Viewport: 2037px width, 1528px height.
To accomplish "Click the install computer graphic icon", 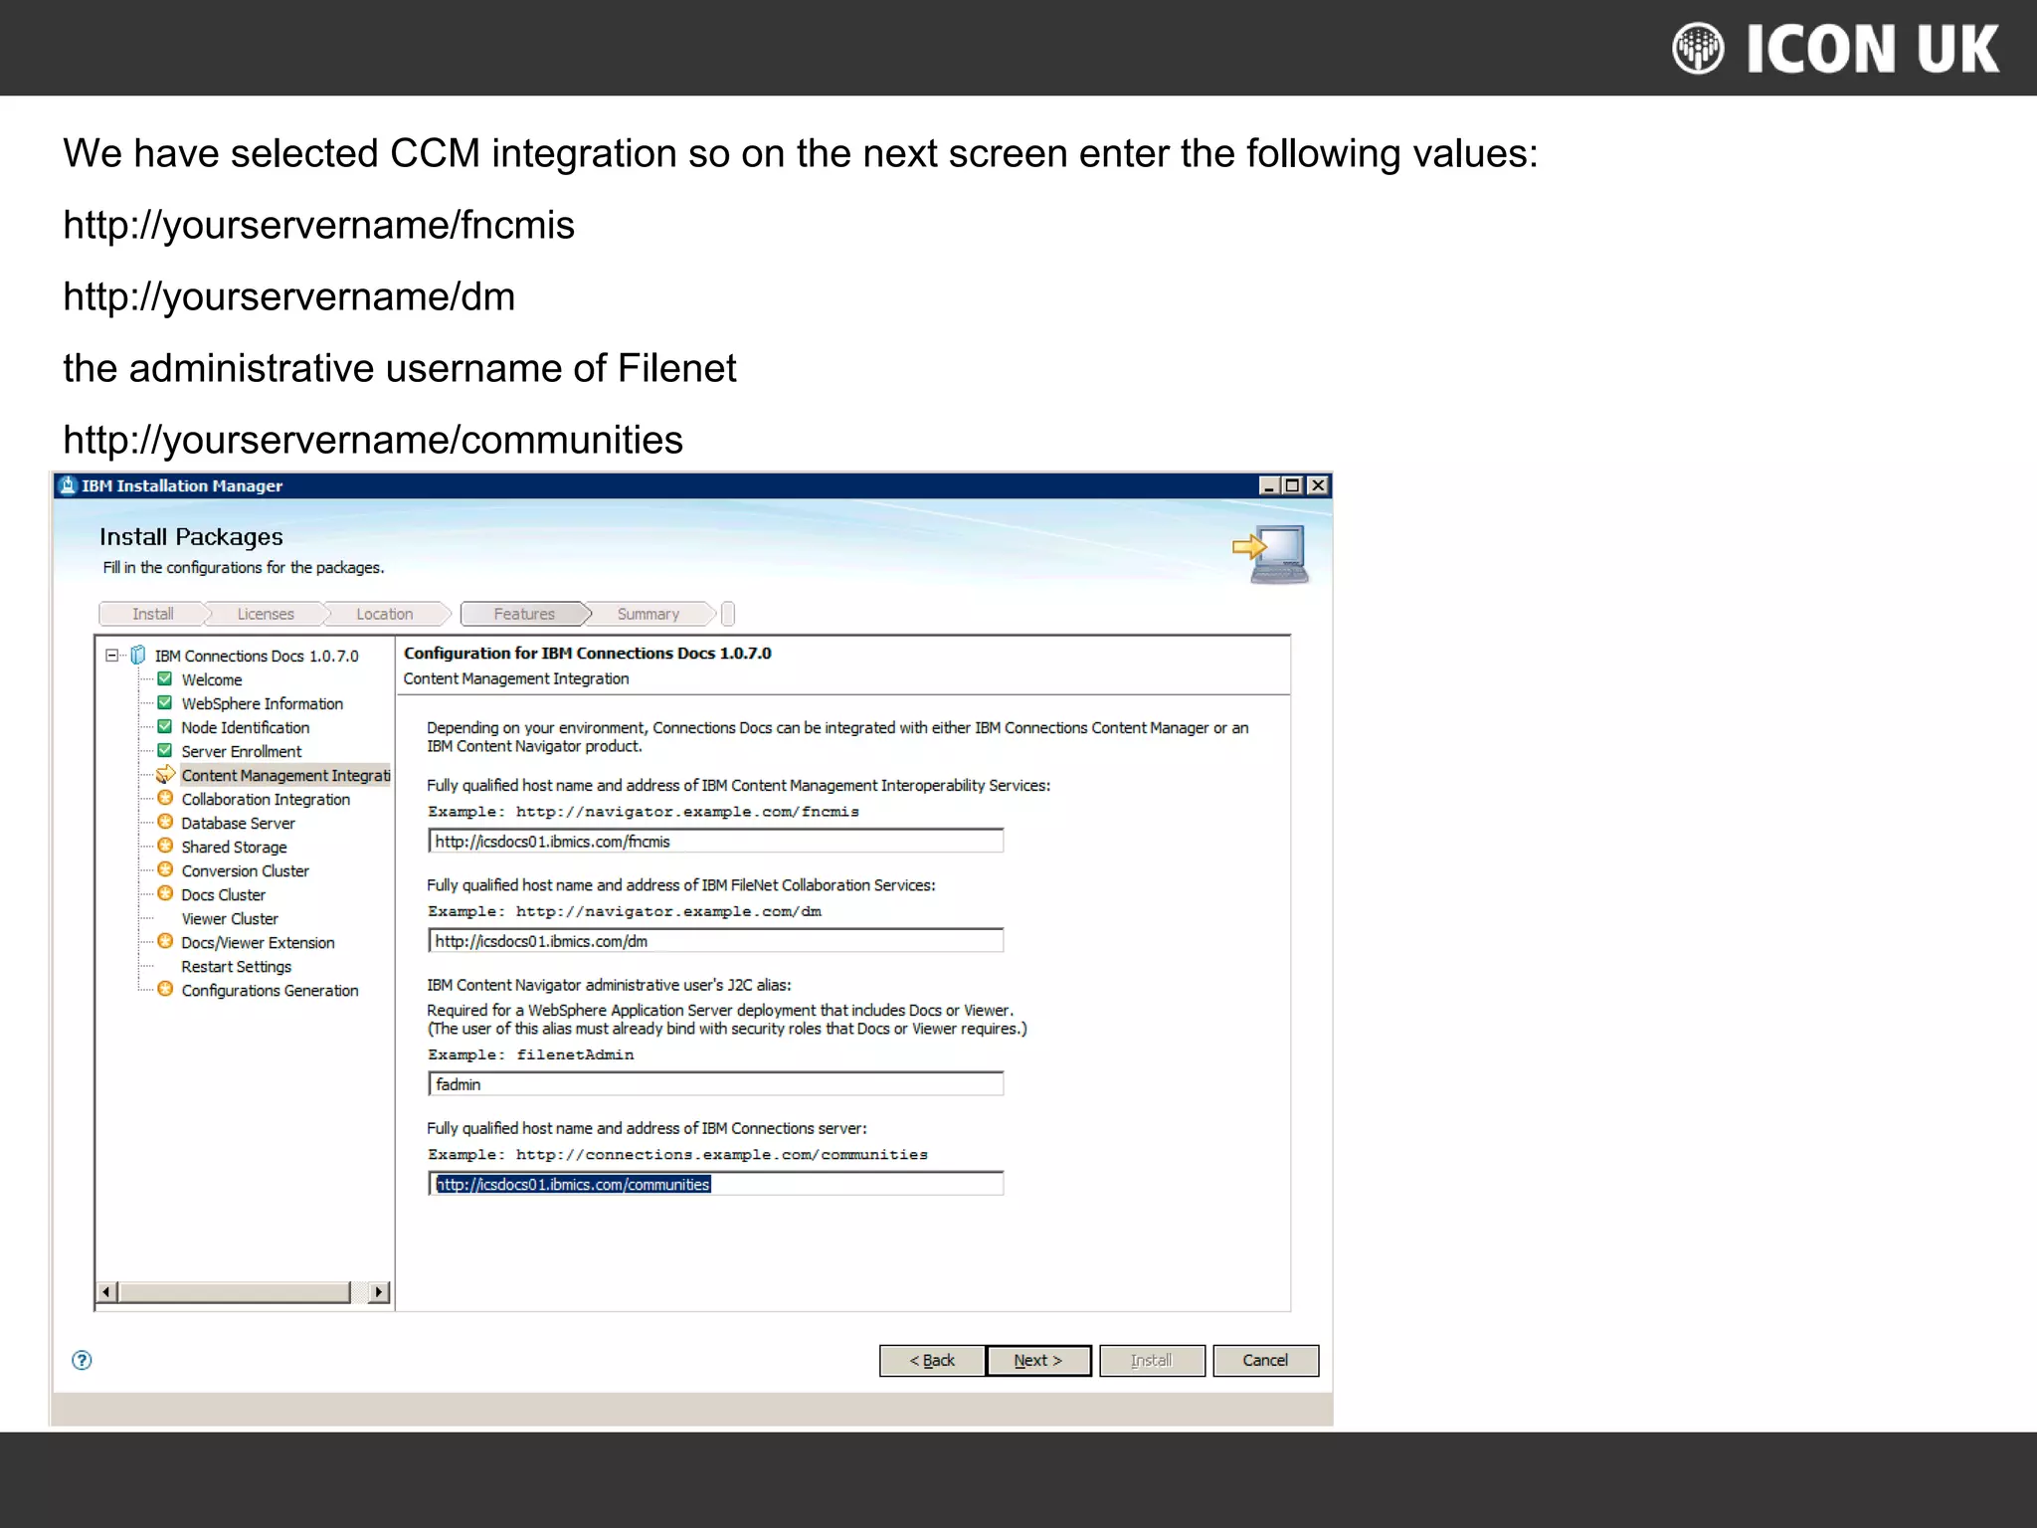I will 1272,554.
